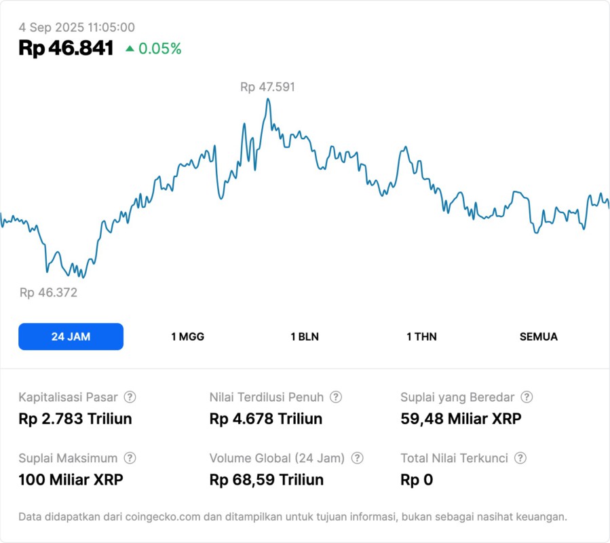The height and width of the screenshot is (543, 610).
Task: Click the Rp 68,59 Triliun volume value
Action: tap(267, 480)
